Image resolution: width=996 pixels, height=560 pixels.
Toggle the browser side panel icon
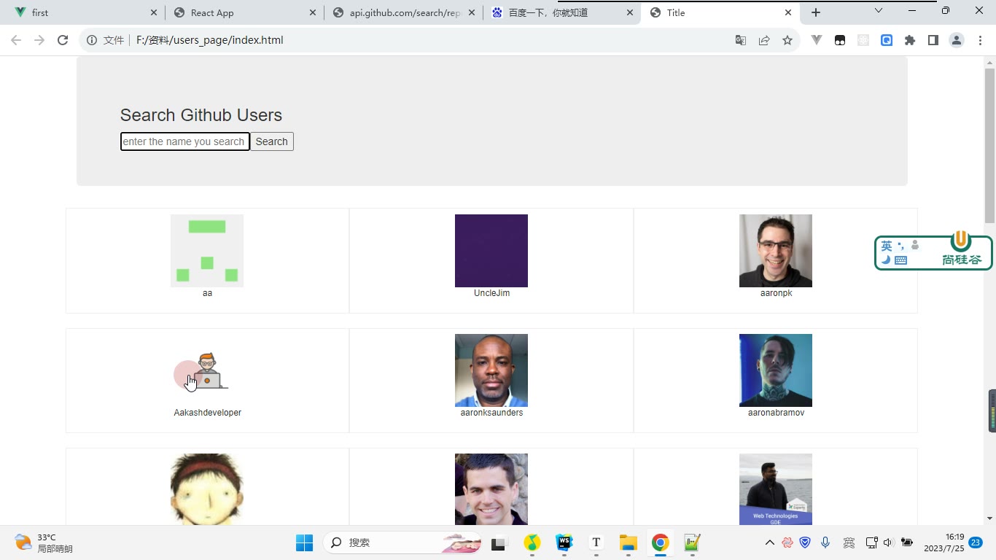933,41
